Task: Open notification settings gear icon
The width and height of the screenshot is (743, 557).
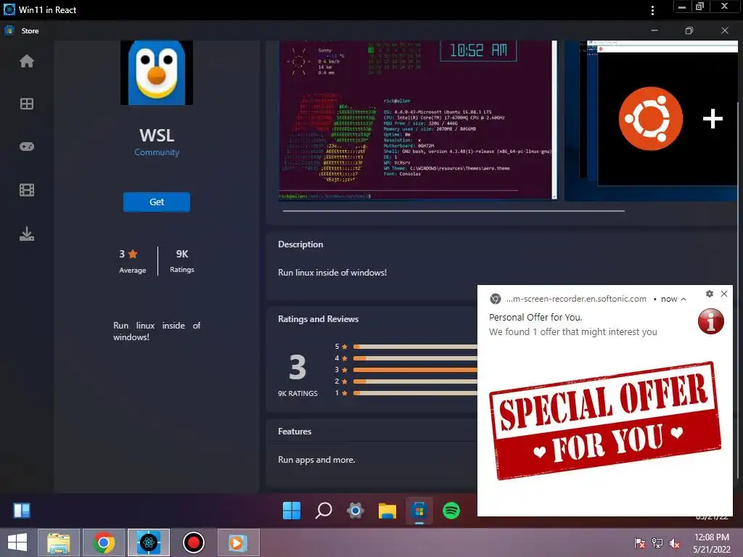Action: (710, 294)
